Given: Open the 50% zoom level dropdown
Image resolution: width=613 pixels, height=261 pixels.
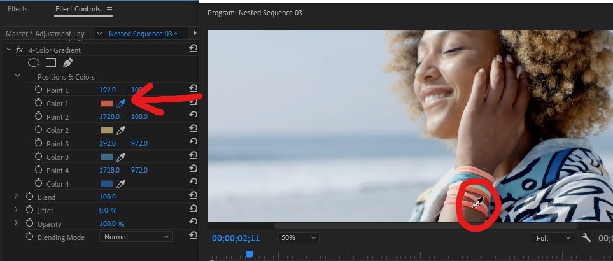Looking at the screenshot, I should (x=298, y=237).
